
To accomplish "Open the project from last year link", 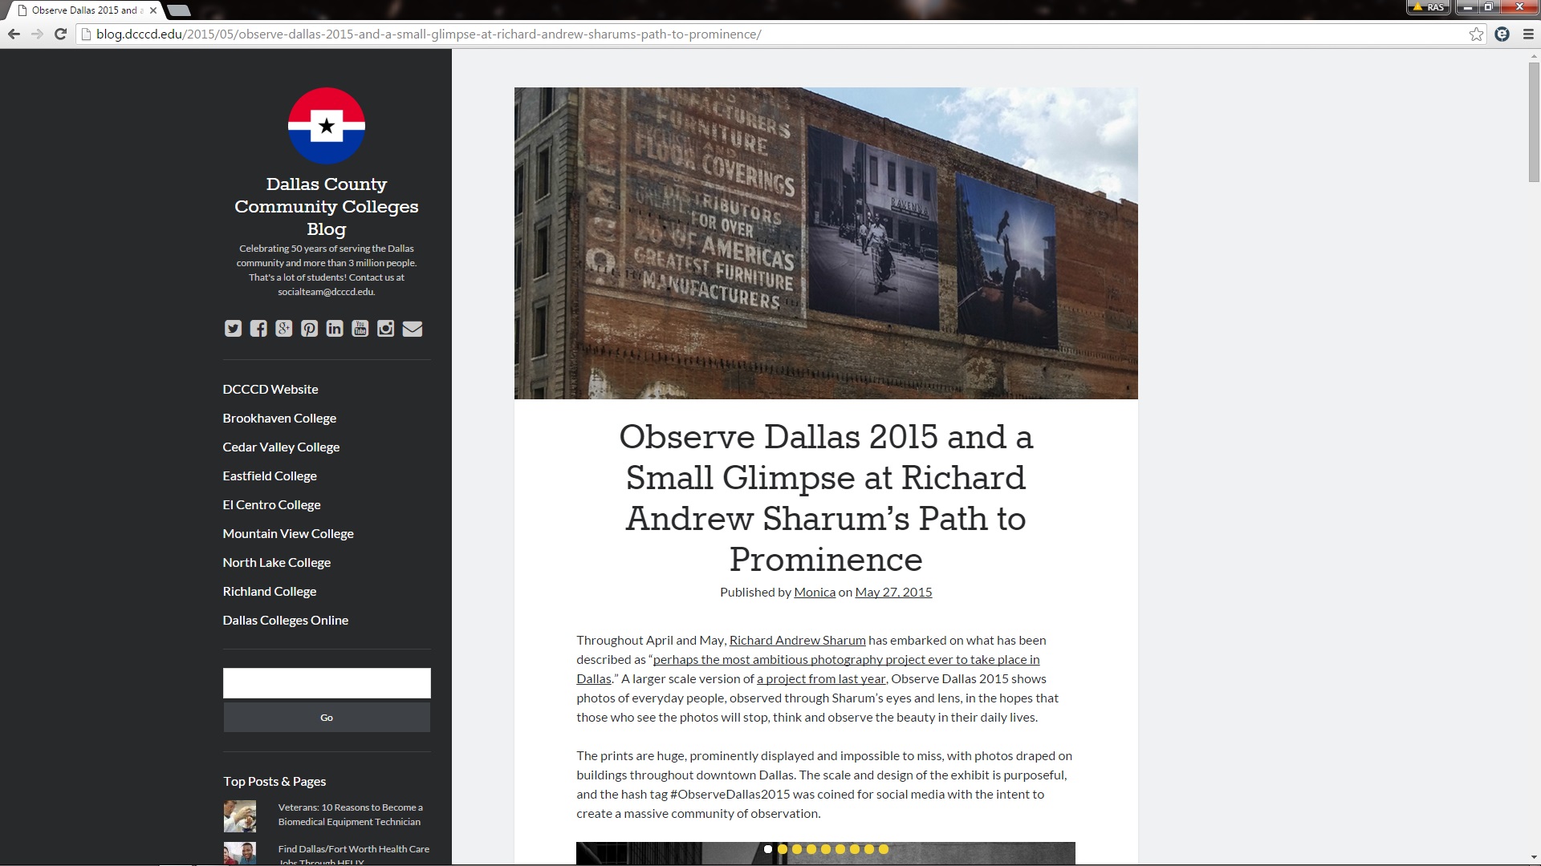I will [x=821, y=678].
